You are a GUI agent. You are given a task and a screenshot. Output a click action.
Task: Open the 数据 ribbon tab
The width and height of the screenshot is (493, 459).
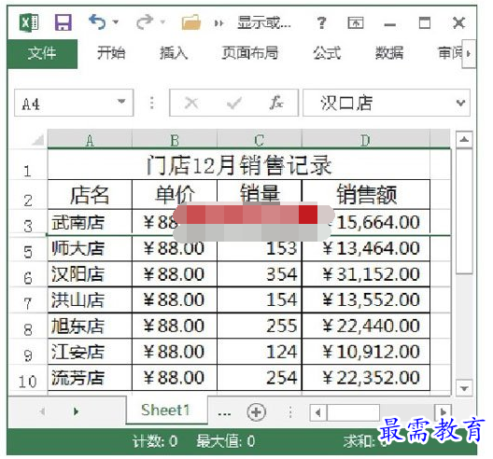389,53
